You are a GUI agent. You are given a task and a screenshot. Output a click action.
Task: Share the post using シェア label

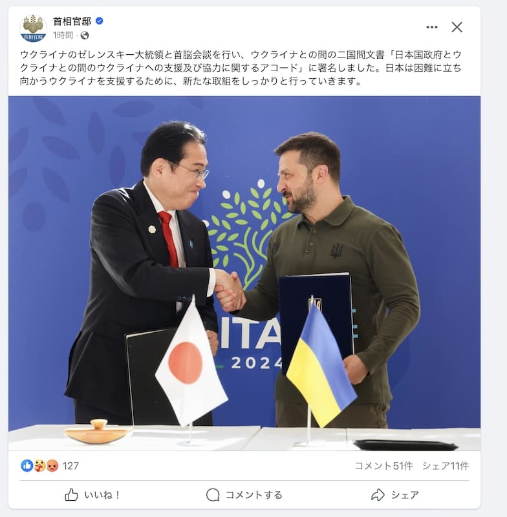pyautogui.click(x=405, y=495)
